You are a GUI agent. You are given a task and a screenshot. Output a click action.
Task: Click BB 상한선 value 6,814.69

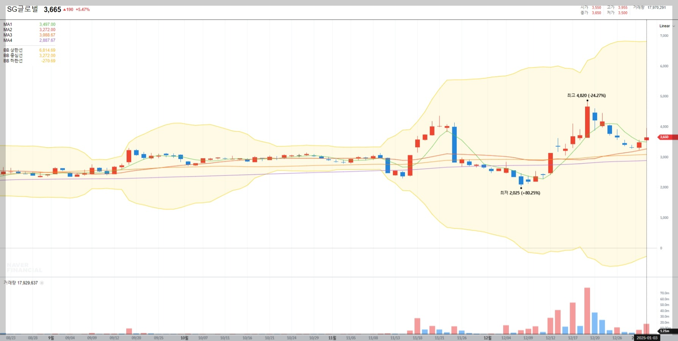click(x=47, y=50)
